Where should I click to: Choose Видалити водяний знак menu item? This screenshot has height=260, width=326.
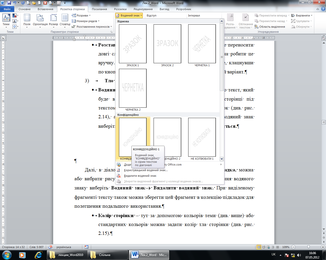[140, 176]
